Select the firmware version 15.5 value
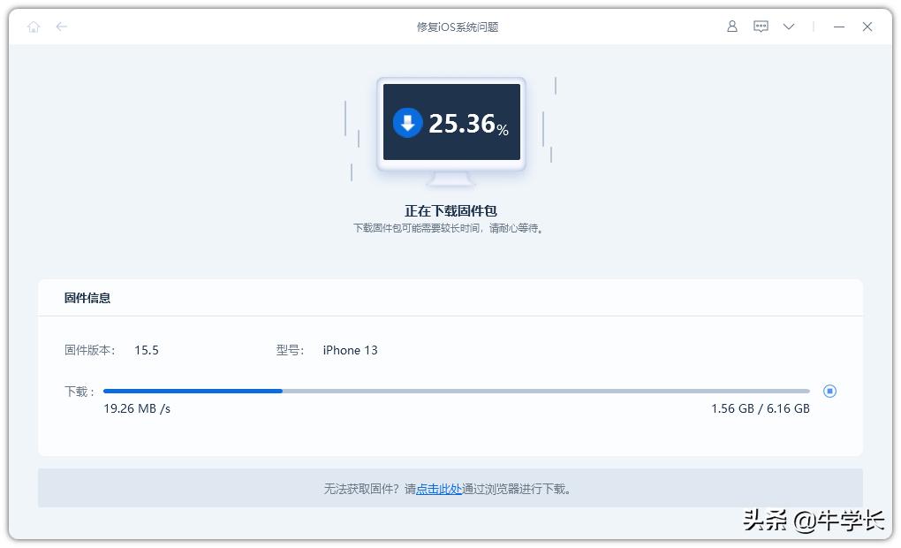 click(x=146, y=350)
